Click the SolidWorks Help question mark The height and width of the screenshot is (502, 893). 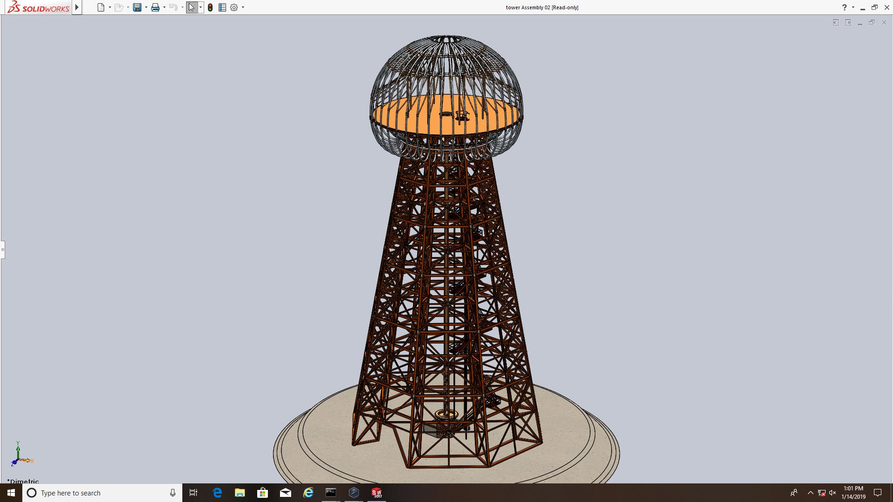coord(844,7)
